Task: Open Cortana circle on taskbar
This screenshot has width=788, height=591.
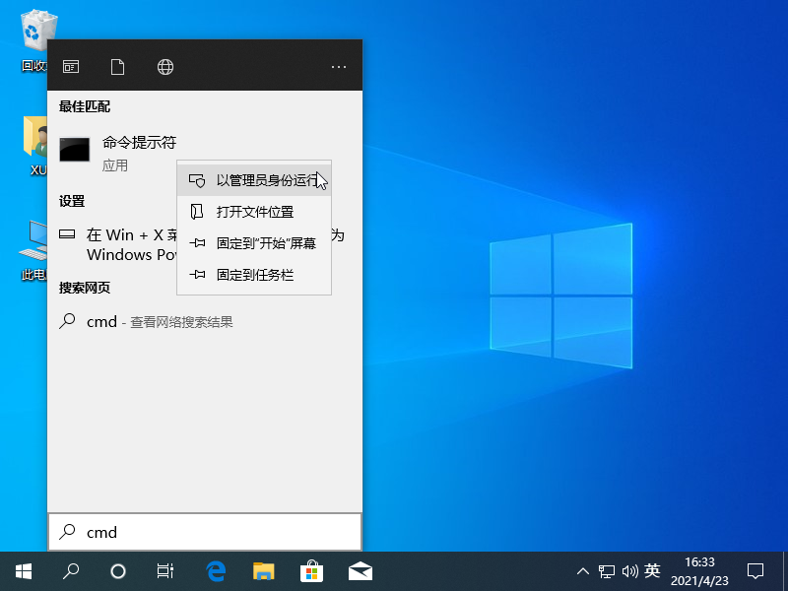Action: point(118,570)
